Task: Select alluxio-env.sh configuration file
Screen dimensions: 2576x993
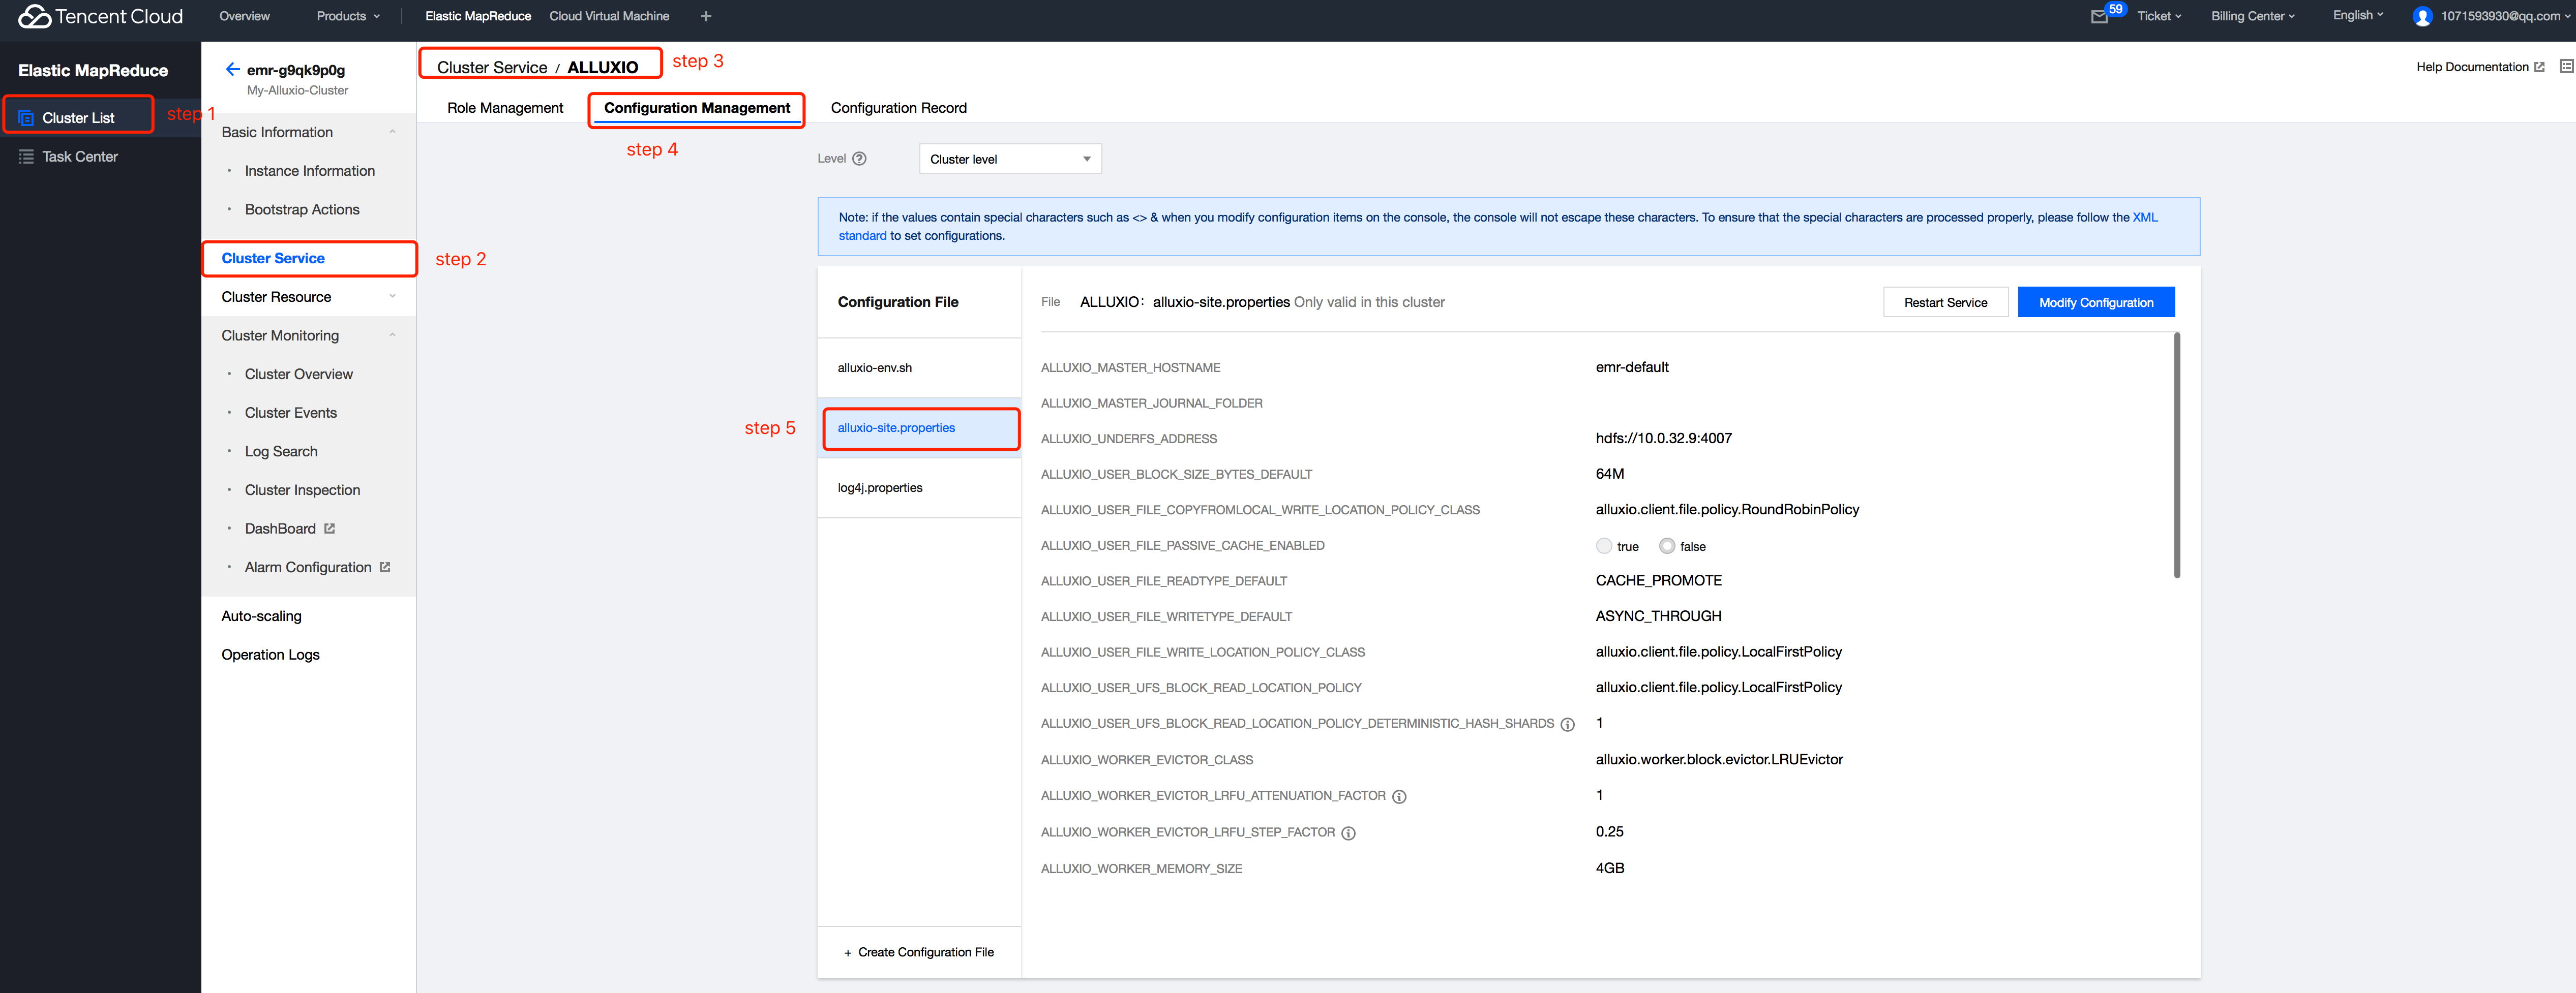Action: [919, 367]
